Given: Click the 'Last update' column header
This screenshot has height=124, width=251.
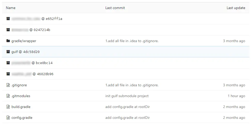Looking at the screenshot, I should [x=236, y=8].
